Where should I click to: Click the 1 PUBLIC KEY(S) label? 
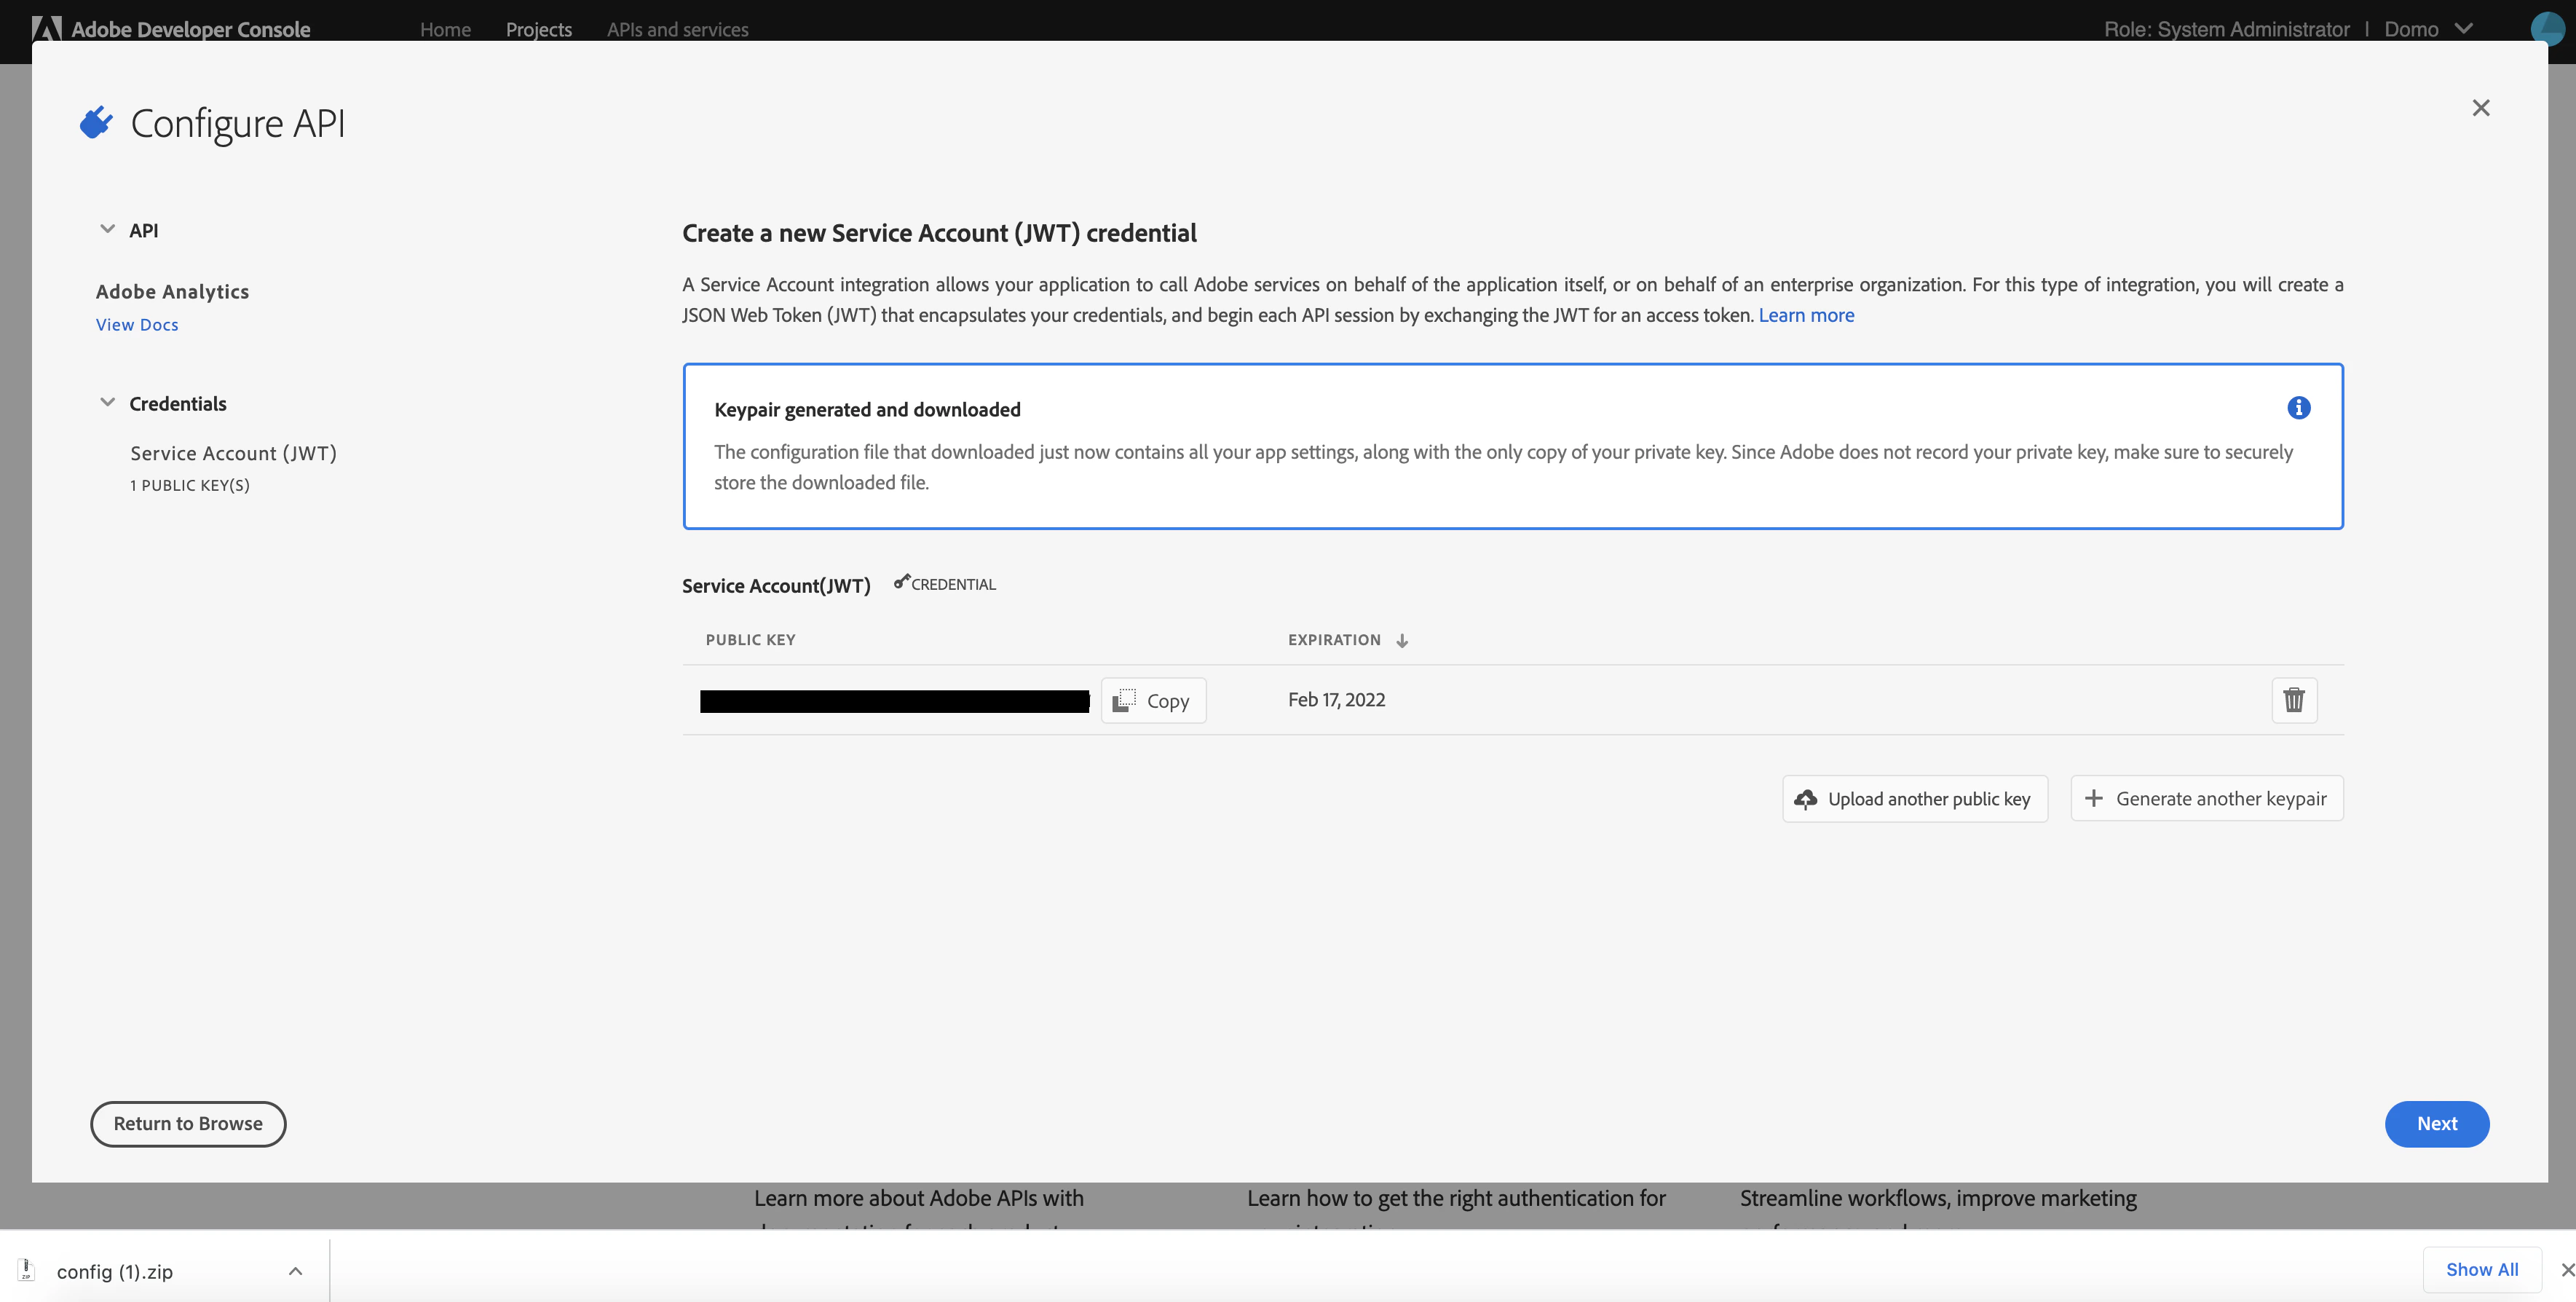(190, 486)
